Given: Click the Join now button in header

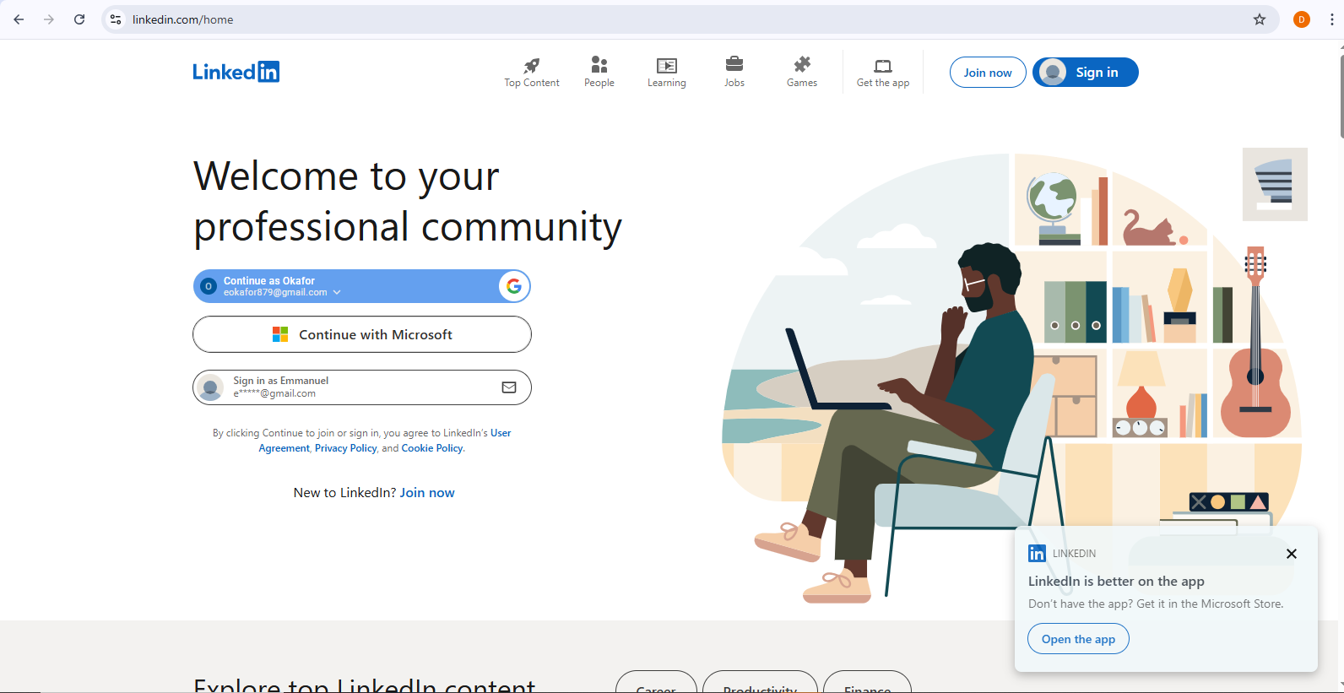Looking at the screenshot, I should 988,73.
